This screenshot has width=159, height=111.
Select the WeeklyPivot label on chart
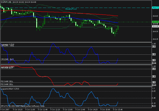tap(71, 9)
